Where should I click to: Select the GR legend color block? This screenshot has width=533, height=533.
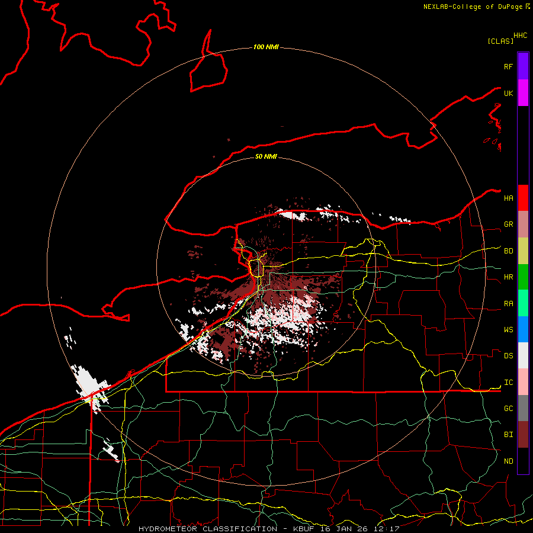pos(523,224)
